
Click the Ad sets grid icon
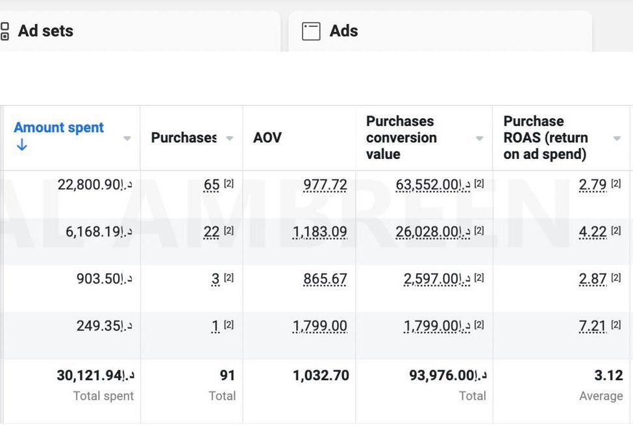click(x=5, y=31)
